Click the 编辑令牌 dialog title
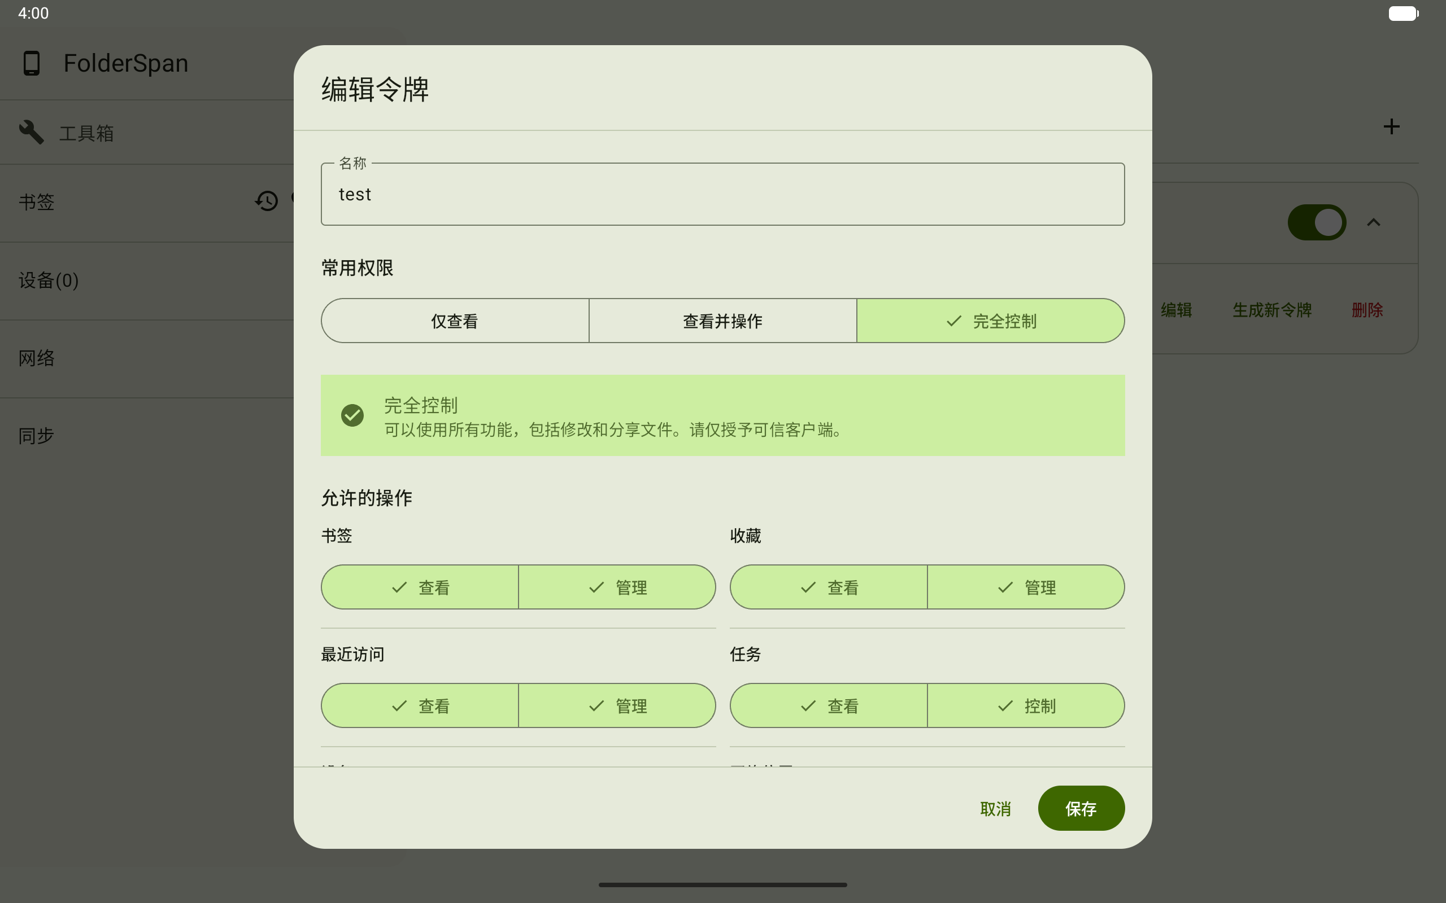The image size is (1446, 903). [x=375, y=90]
